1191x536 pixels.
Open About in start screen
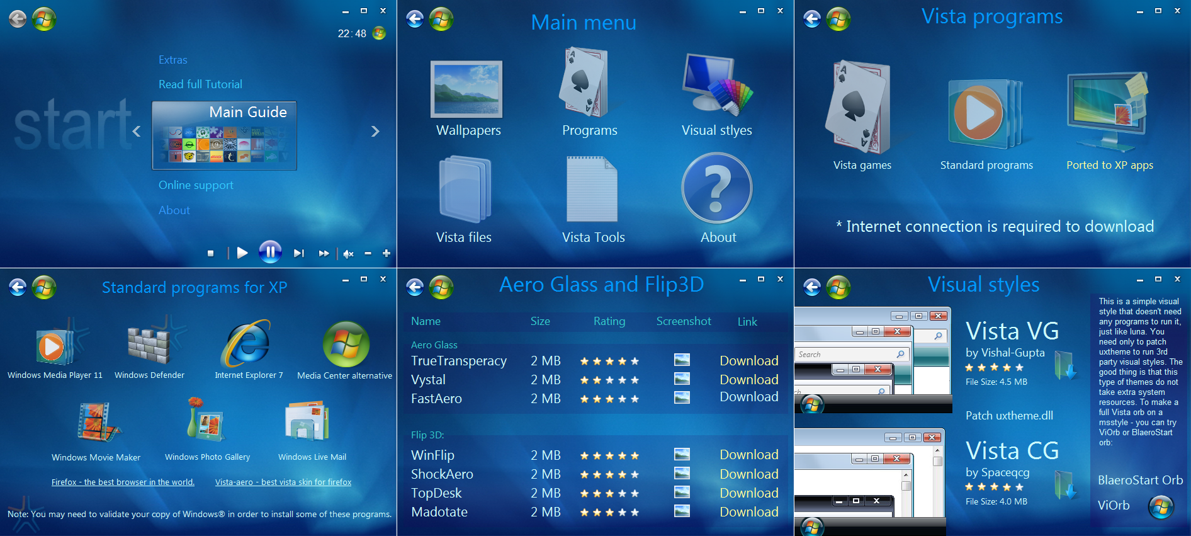coord(174,210)
